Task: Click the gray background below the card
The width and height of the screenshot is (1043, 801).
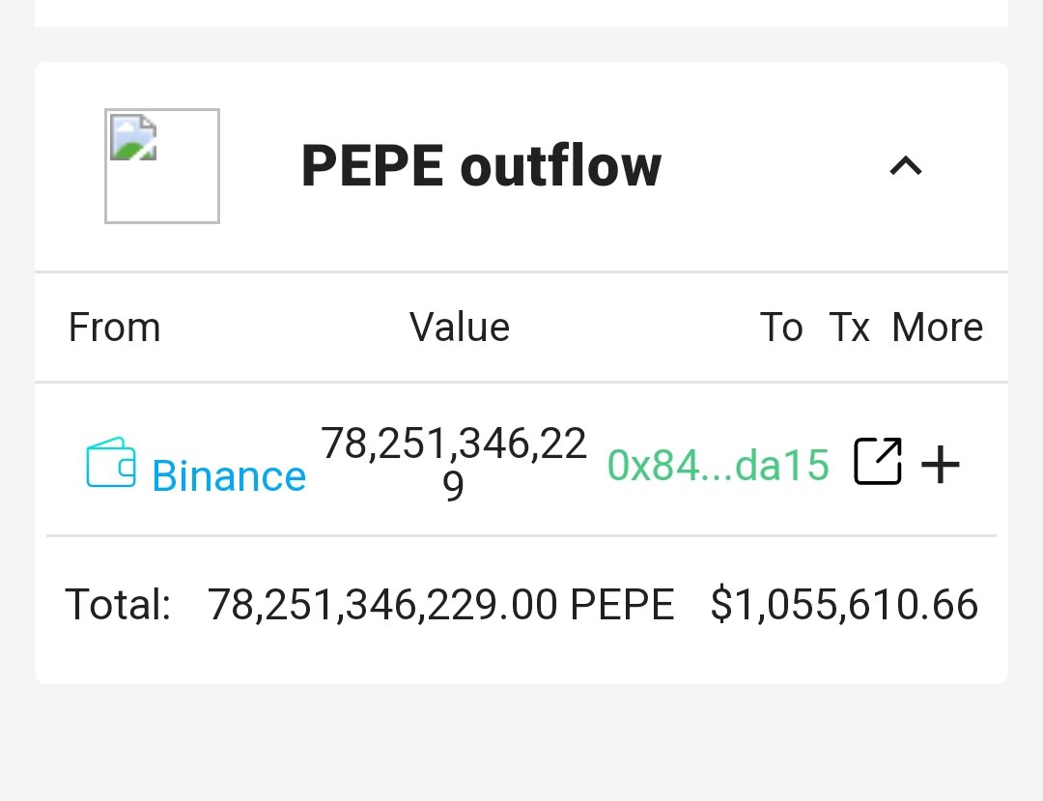Action: [521, 742]
